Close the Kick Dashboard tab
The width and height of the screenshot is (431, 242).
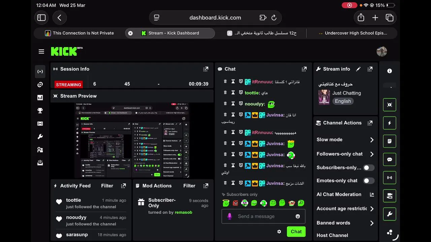pos(130,33)
